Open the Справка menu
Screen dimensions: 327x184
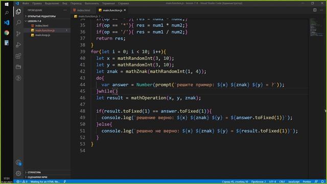pyautogui.click(x=123, y=4)
